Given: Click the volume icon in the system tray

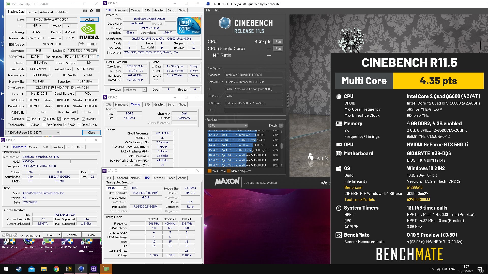Looking at the screenshot, I should click(444, 269).
